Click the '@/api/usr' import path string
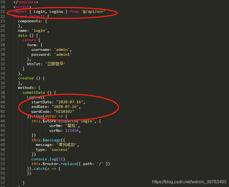 coord(93,11)
